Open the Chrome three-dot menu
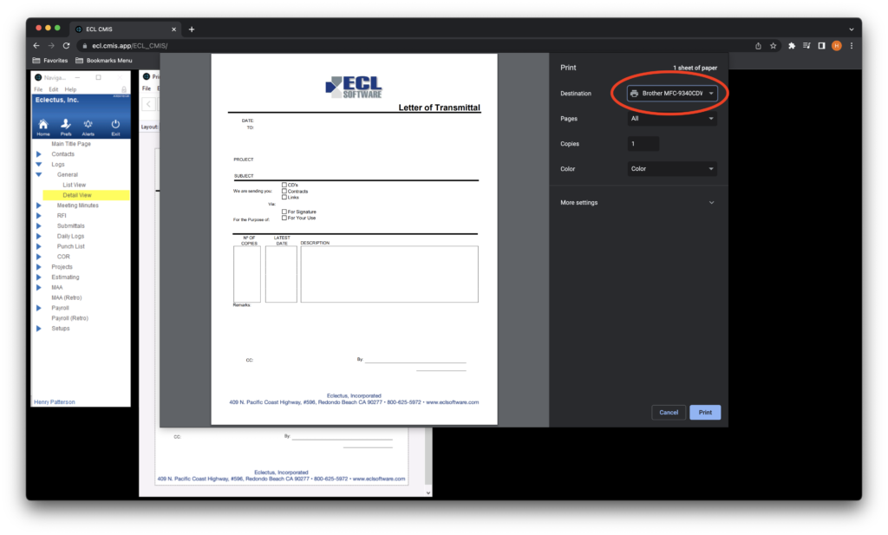The image size is (888, 535). click(852, 46)
